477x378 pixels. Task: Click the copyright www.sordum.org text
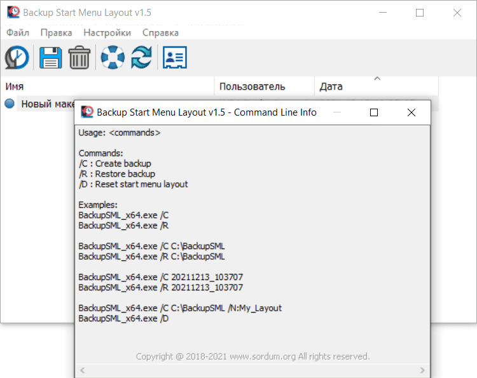coord(252,356)
